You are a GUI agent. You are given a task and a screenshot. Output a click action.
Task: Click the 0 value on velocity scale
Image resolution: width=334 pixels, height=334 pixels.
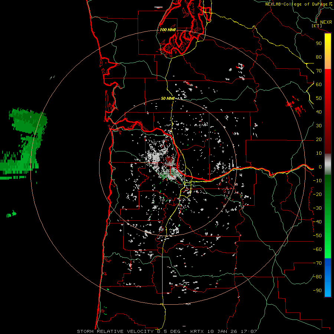(x=320, y=167)
